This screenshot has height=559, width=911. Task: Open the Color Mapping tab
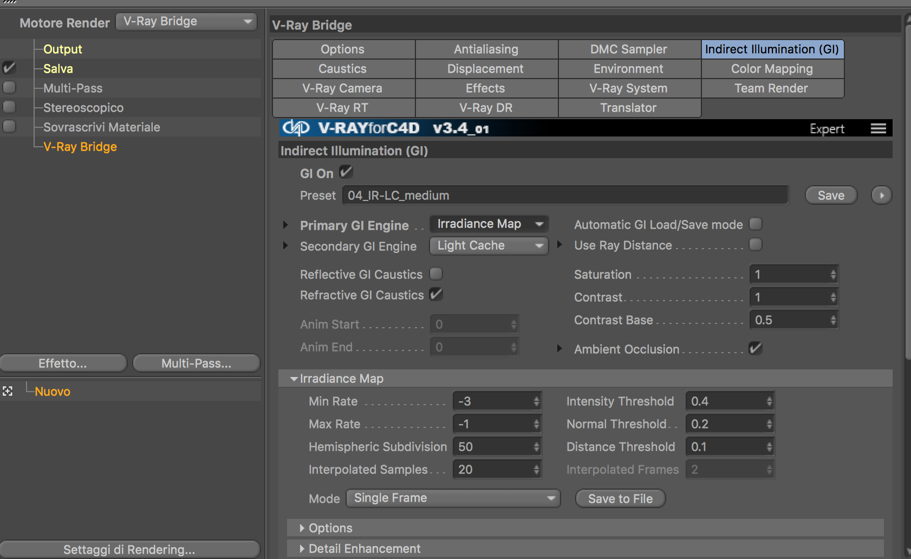pyautogui.click(x=772, y=69)
